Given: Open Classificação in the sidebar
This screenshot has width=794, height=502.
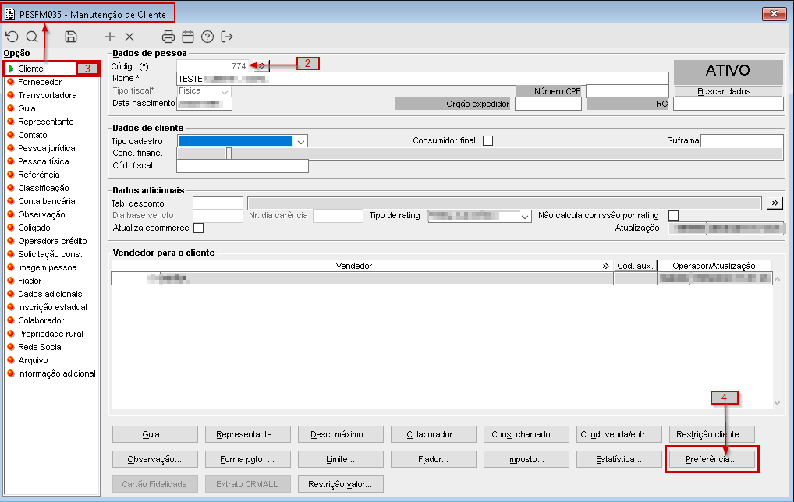Looking at the screenshot, I should 43,188.
